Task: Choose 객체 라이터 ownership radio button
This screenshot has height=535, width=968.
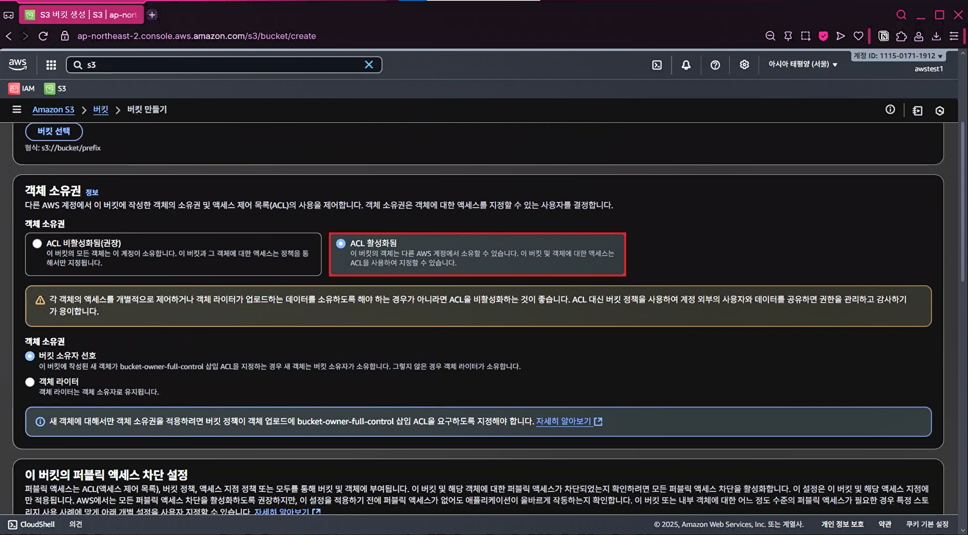Action: click(x=30, y=382)
